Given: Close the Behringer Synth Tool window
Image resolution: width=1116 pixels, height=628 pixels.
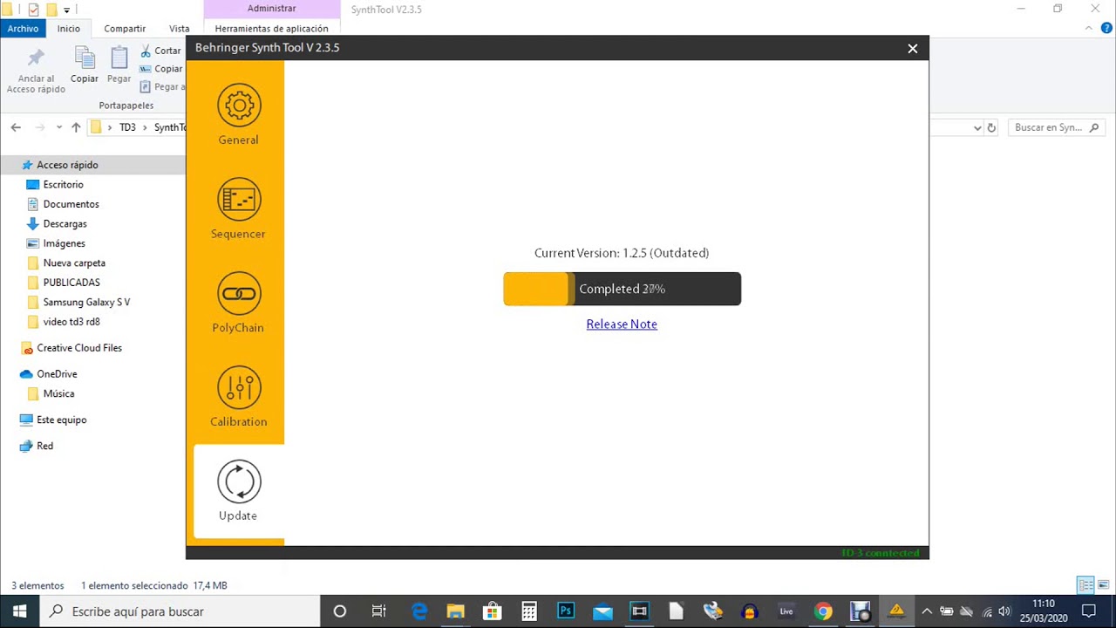Looking at the screenshot, I should [912, 48].
